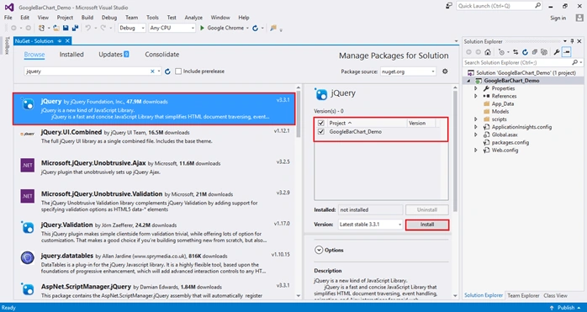This screenshot has height=312, width=587.
Task: Start debugging with the green play icon
Action: pos(202,28)
